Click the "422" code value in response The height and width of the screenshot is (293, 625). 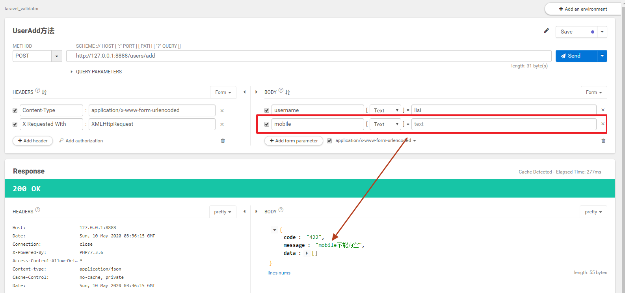pyautogui.click(x=314, y=237)
